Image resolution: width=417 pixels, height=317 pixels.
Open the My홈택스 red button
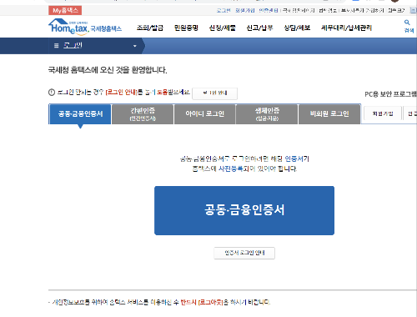[x=65, y=11]
